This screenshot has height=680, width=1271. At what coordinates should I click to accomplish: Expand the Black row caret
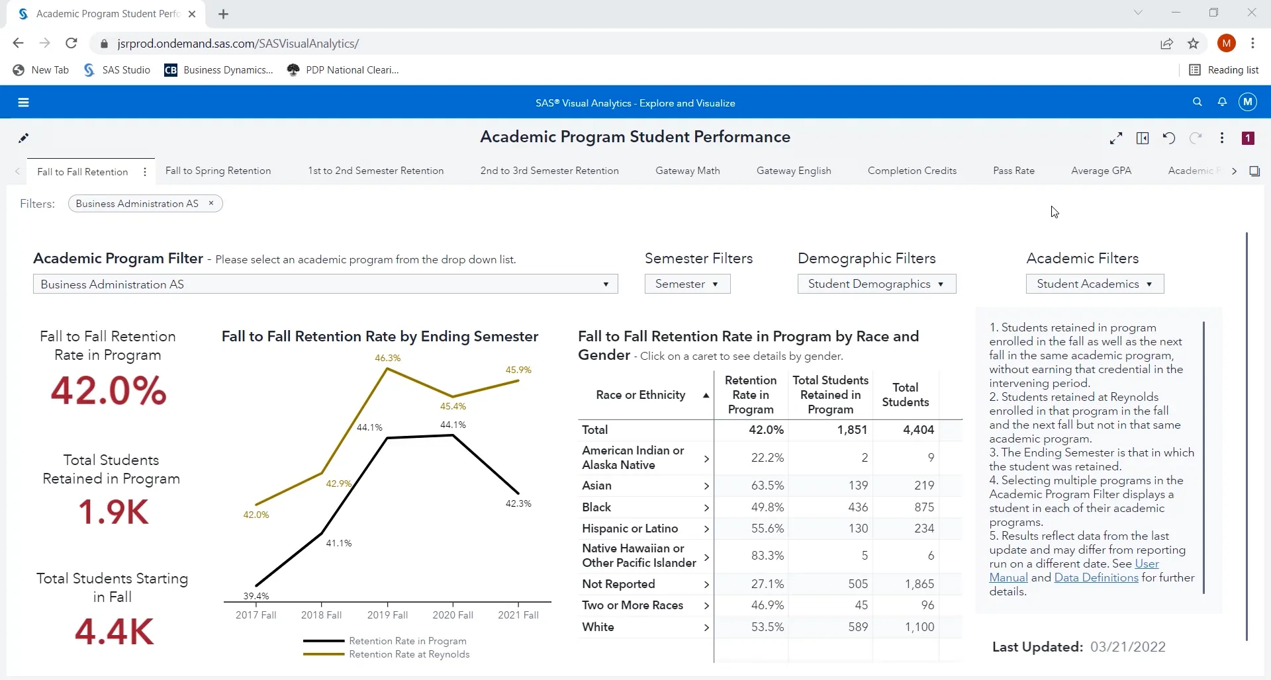tap(706, 508)
